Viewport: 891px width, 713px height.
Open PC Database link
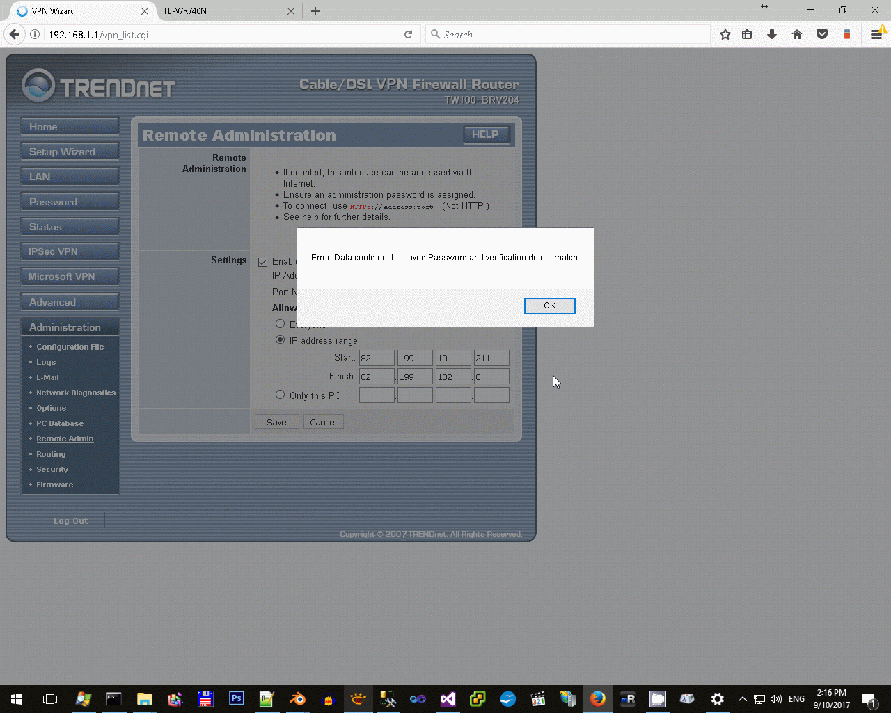coord(60,423)
